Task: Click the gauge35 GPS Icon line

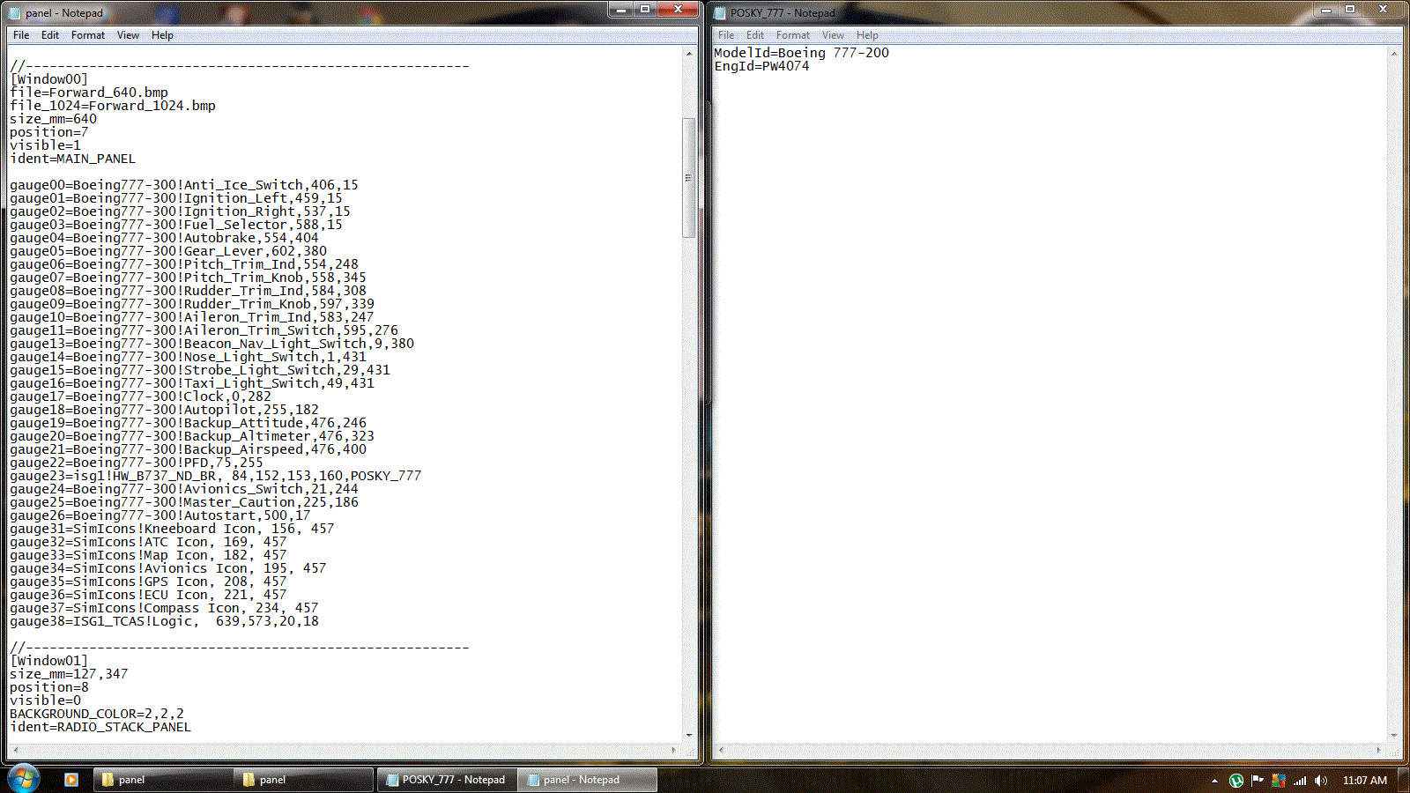Action: 148,582
